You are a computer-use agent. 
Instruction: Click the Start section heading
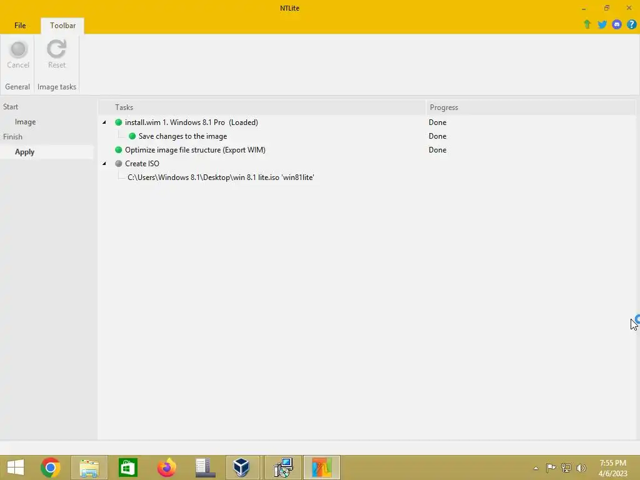coord(11,106)
